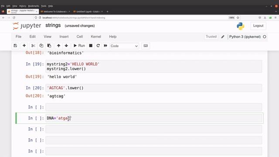Click the Out[20]: prompt
The height and width of the screenshot is (157, 279).
pyautogui.click(x=35, y=96)
